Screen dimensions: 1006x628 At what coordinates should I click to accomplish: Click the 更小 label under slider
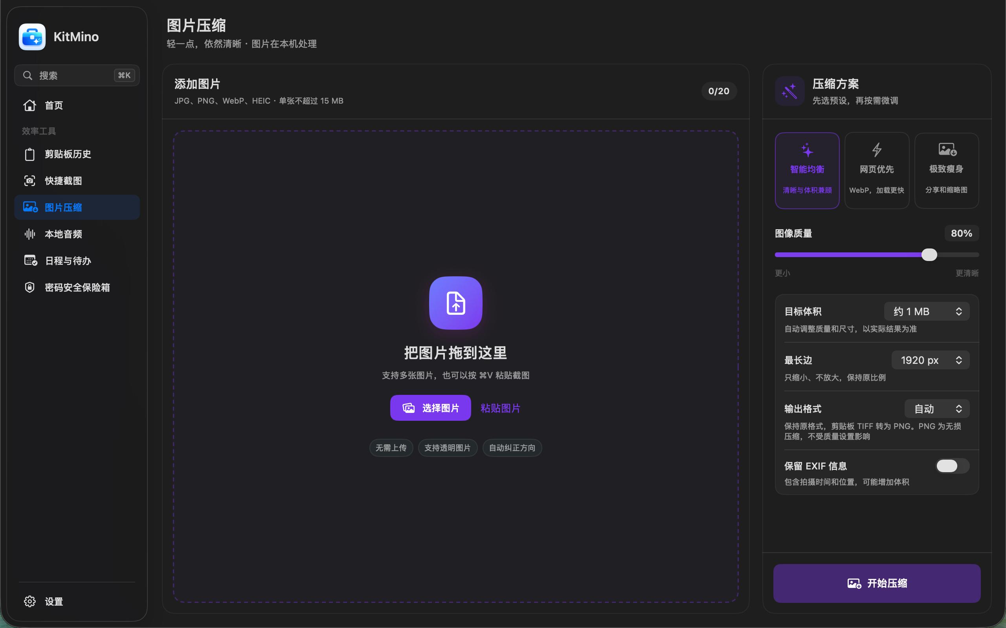tap(782, 273)
